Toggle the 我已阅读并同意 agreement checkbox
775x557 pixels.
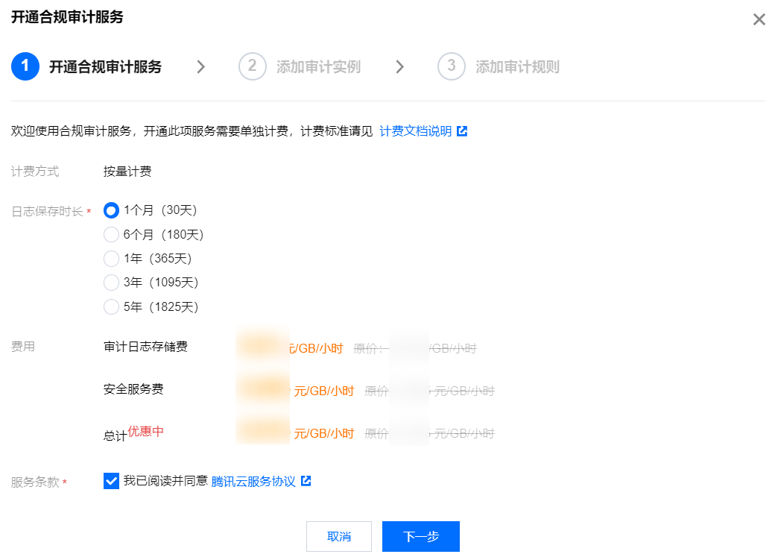pyautogui.click(x=111, y=481)
